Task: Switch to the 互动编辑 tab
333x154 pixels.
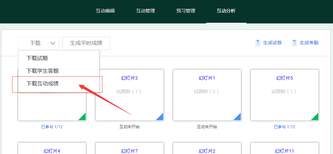Action: [105, 11]
